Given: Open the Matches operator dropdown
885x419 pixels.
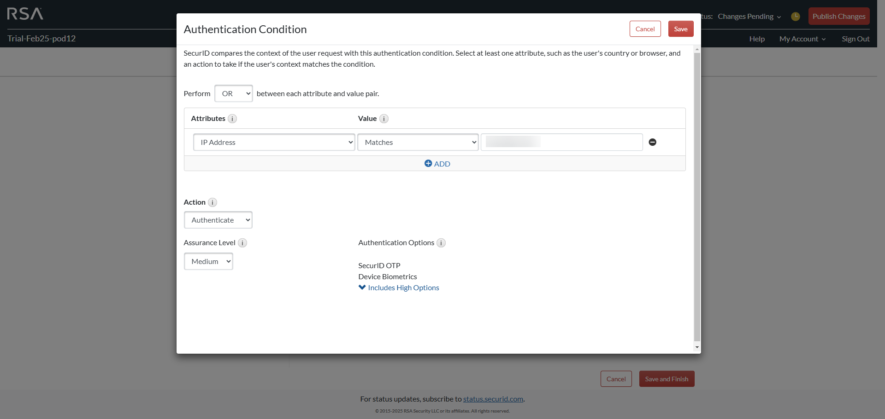Looking at the screenshot, I should pyautogui.click(x=418, y=142).
